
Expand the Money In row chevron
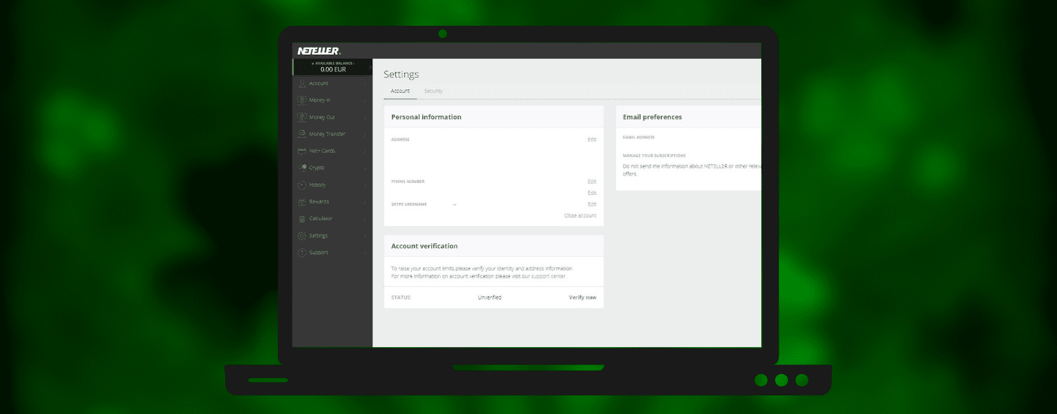[365, 100]
